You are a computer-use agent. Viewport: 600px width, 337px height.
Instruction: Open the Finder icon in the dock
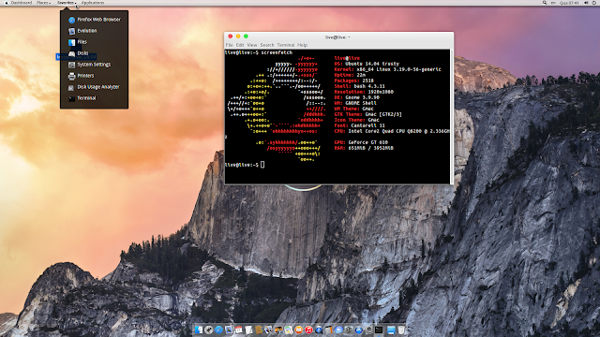(199, 330)
